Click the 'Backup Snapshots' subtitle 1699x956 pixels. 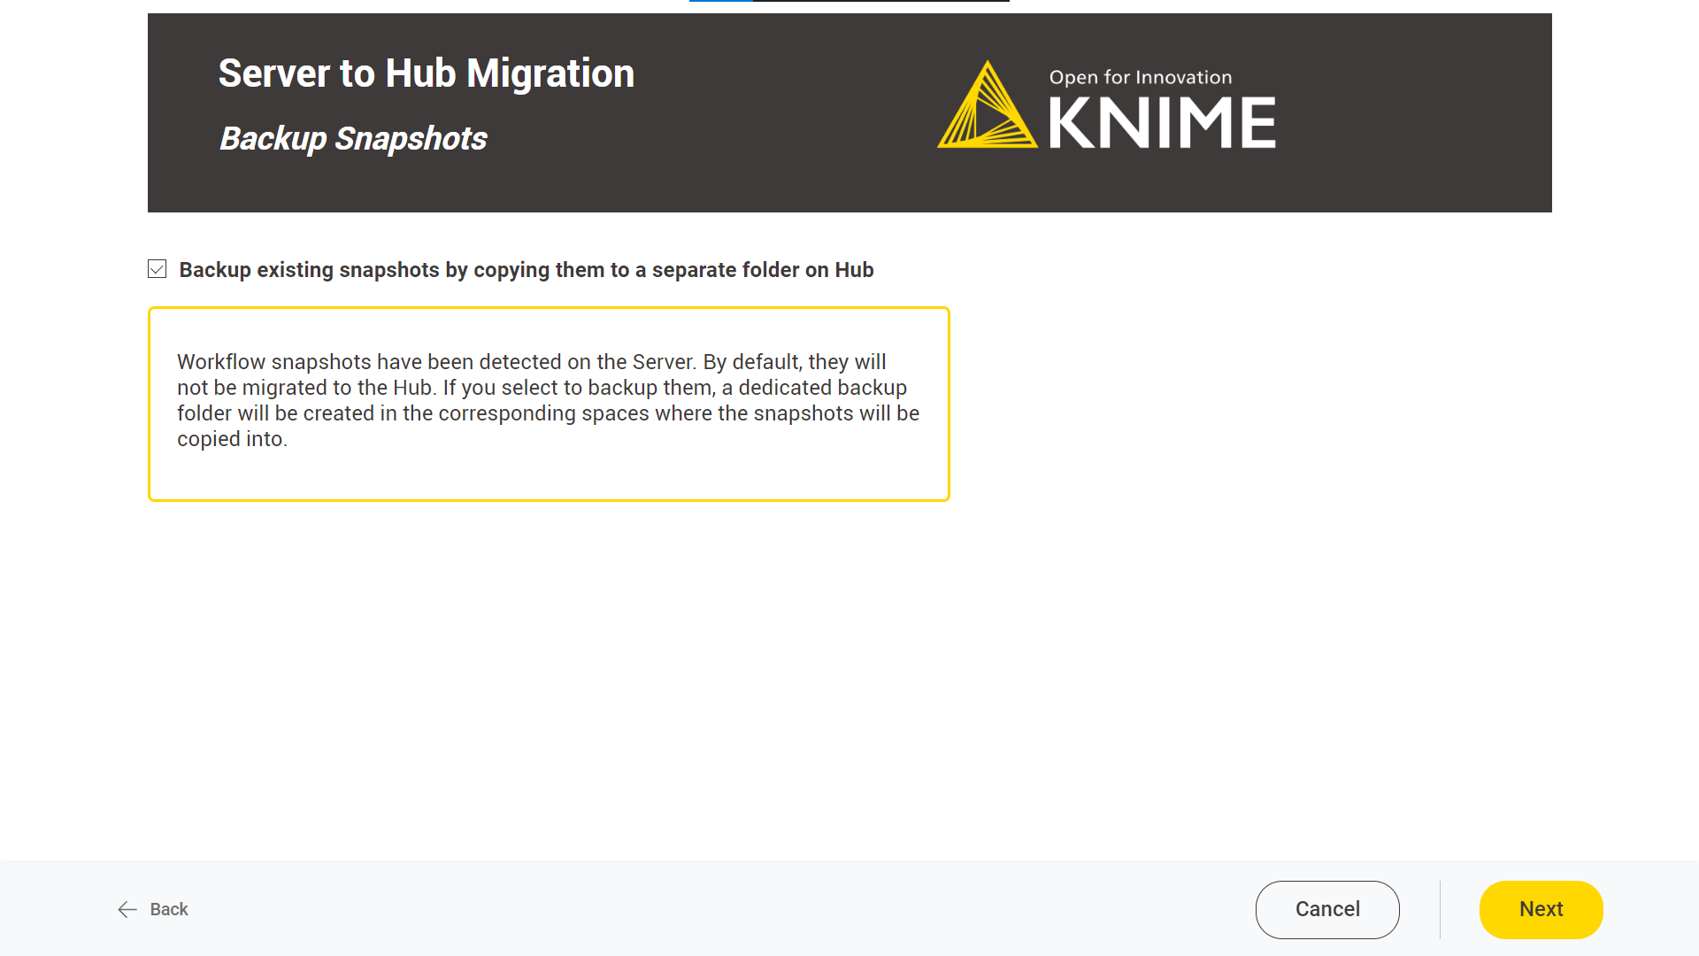pyautogui.click(x=353, y=139)
